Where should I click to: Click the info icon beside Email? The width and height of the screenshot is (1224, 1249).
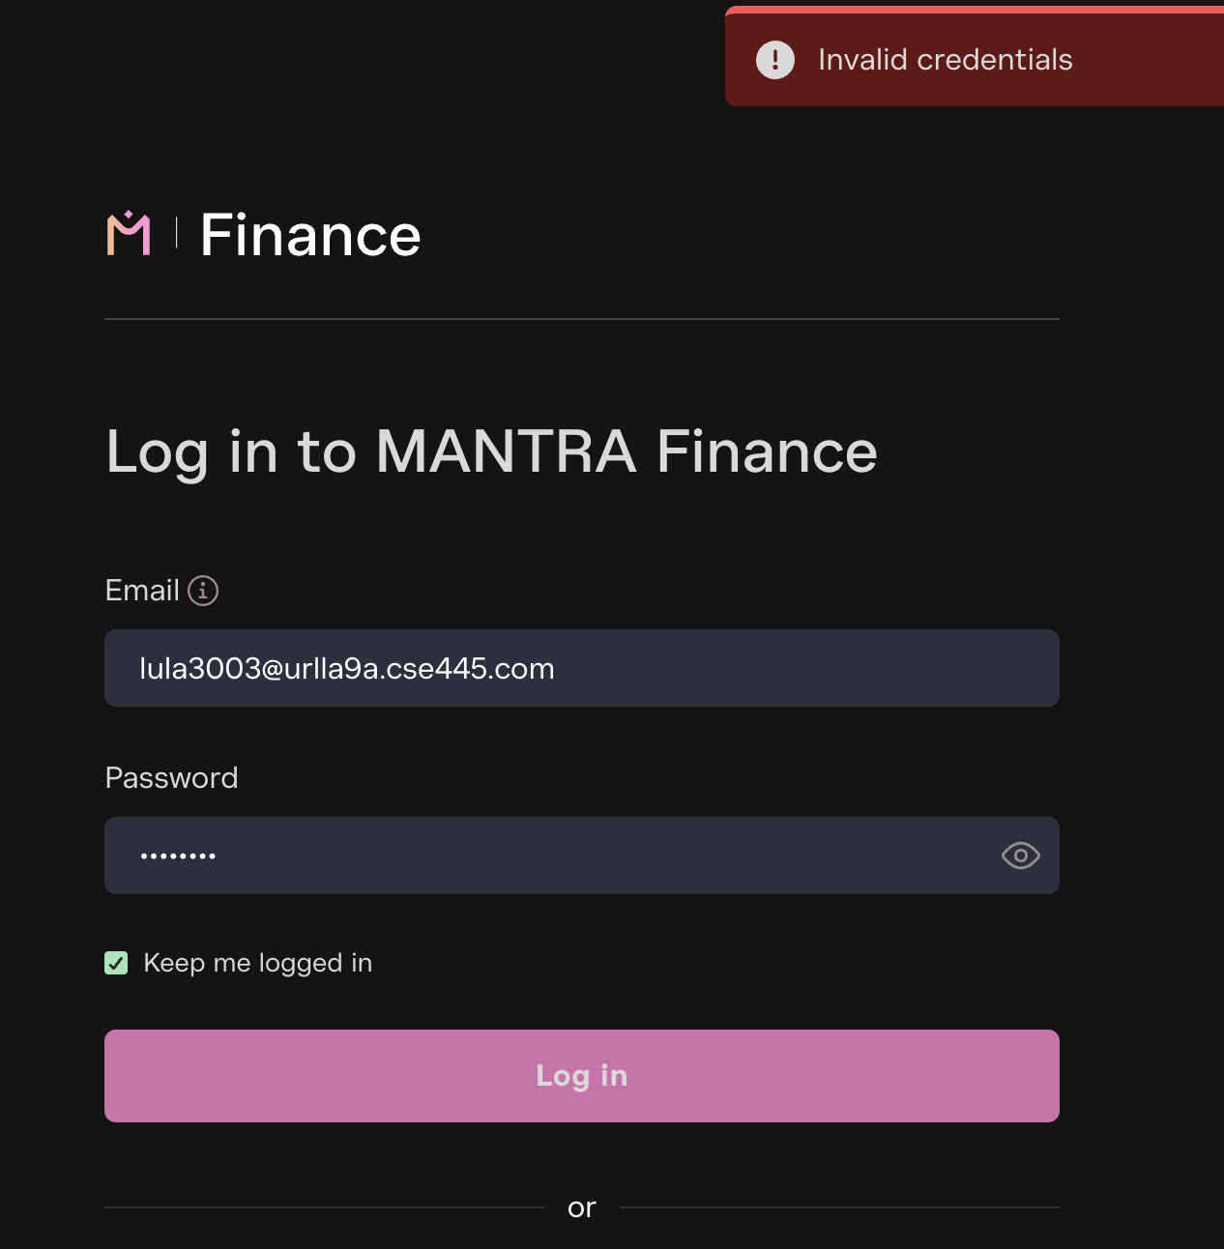pos(203,590)
